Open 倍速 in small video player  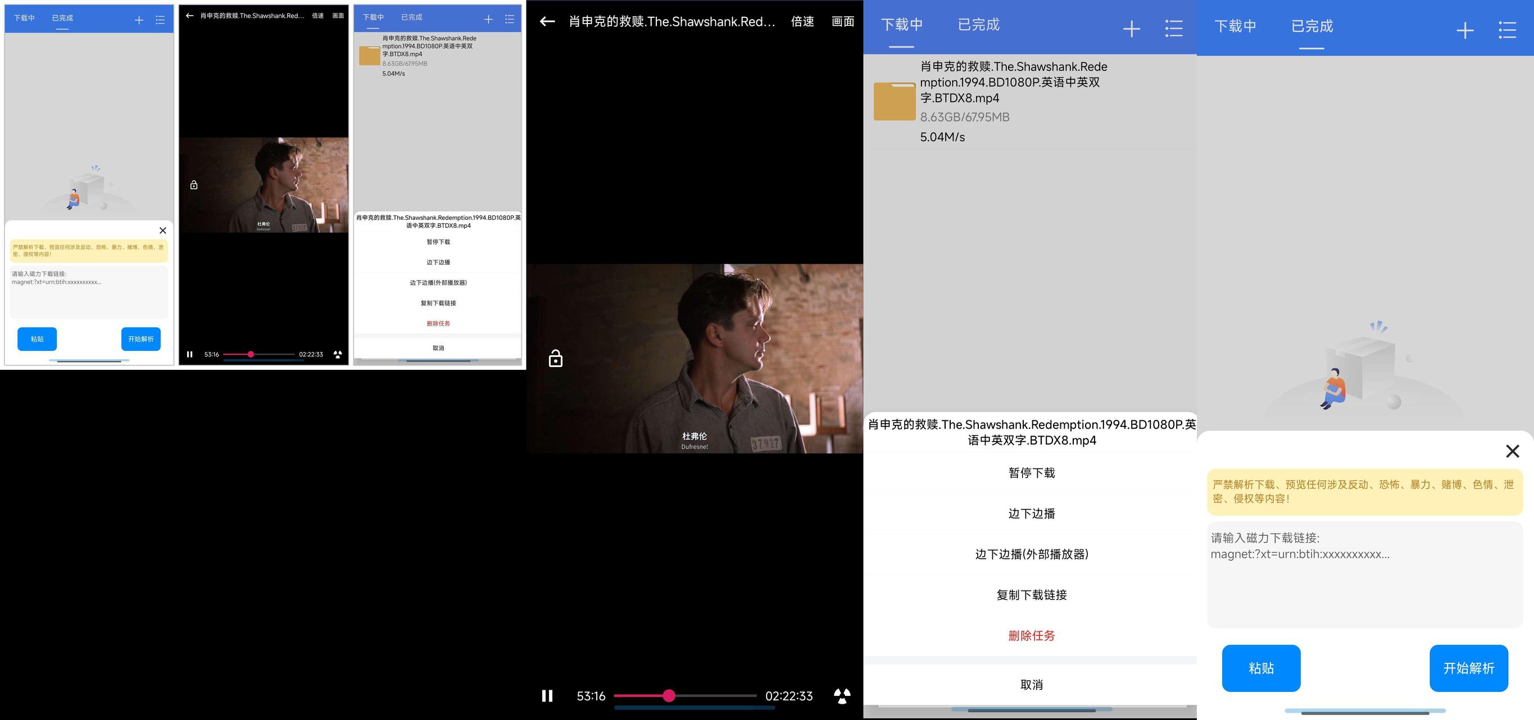pyautogui.click(x=318, y=16)
